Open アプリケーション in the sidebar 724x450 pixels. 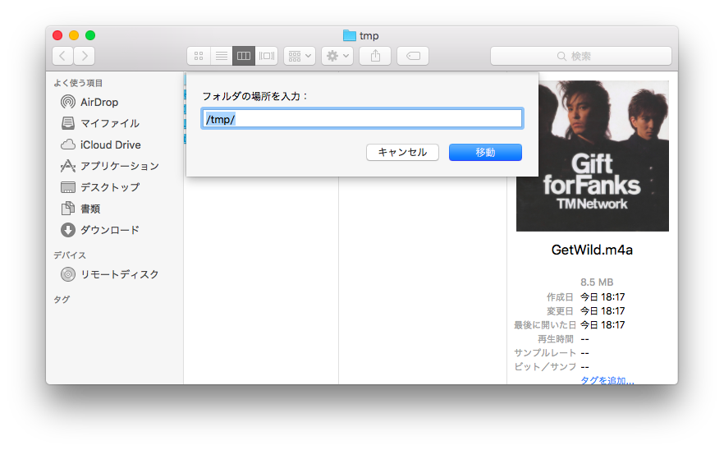click(x=110, y=166)
